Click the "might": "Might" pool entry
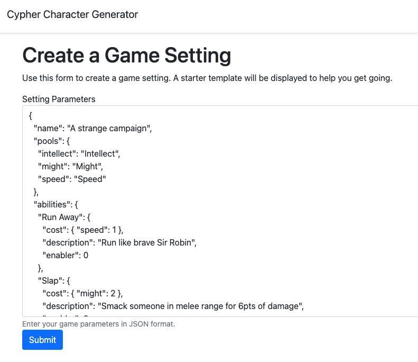This screenshot has width=418, height=362. tap(68, 166)
